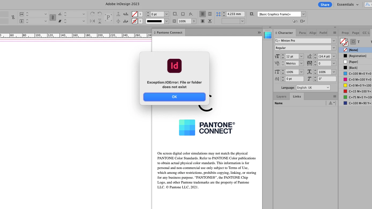This screenshot has height=209, width=372.
Task: Open the Metrics kerning dropdown
Action: [302, 63]
